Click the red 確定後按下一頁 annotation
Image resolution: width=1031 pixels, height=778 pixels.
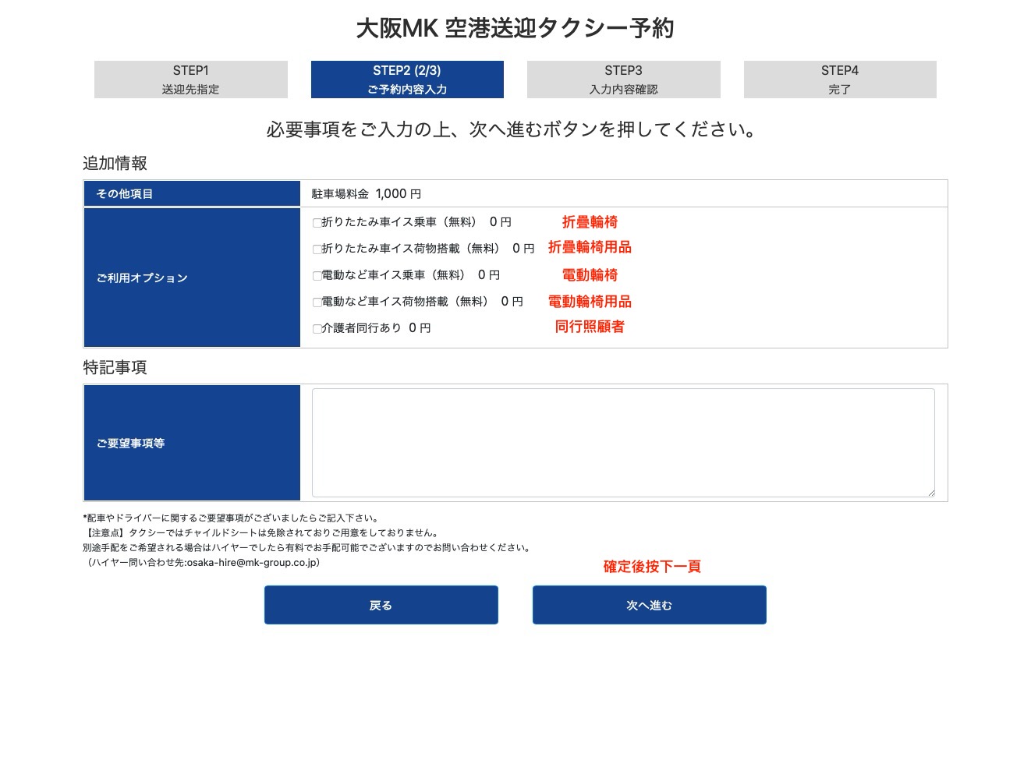[x=651, y=567]
